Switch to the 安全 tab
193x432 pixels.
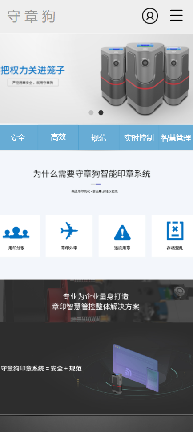tap(18, 137)
